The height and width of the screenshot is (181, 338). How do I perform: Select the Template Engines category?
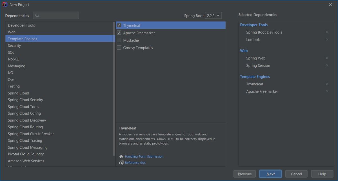(59, 39)
